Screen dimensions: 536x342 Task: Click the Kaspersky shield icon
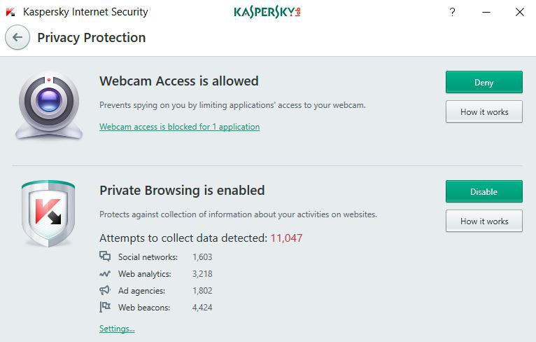[48, 214]
